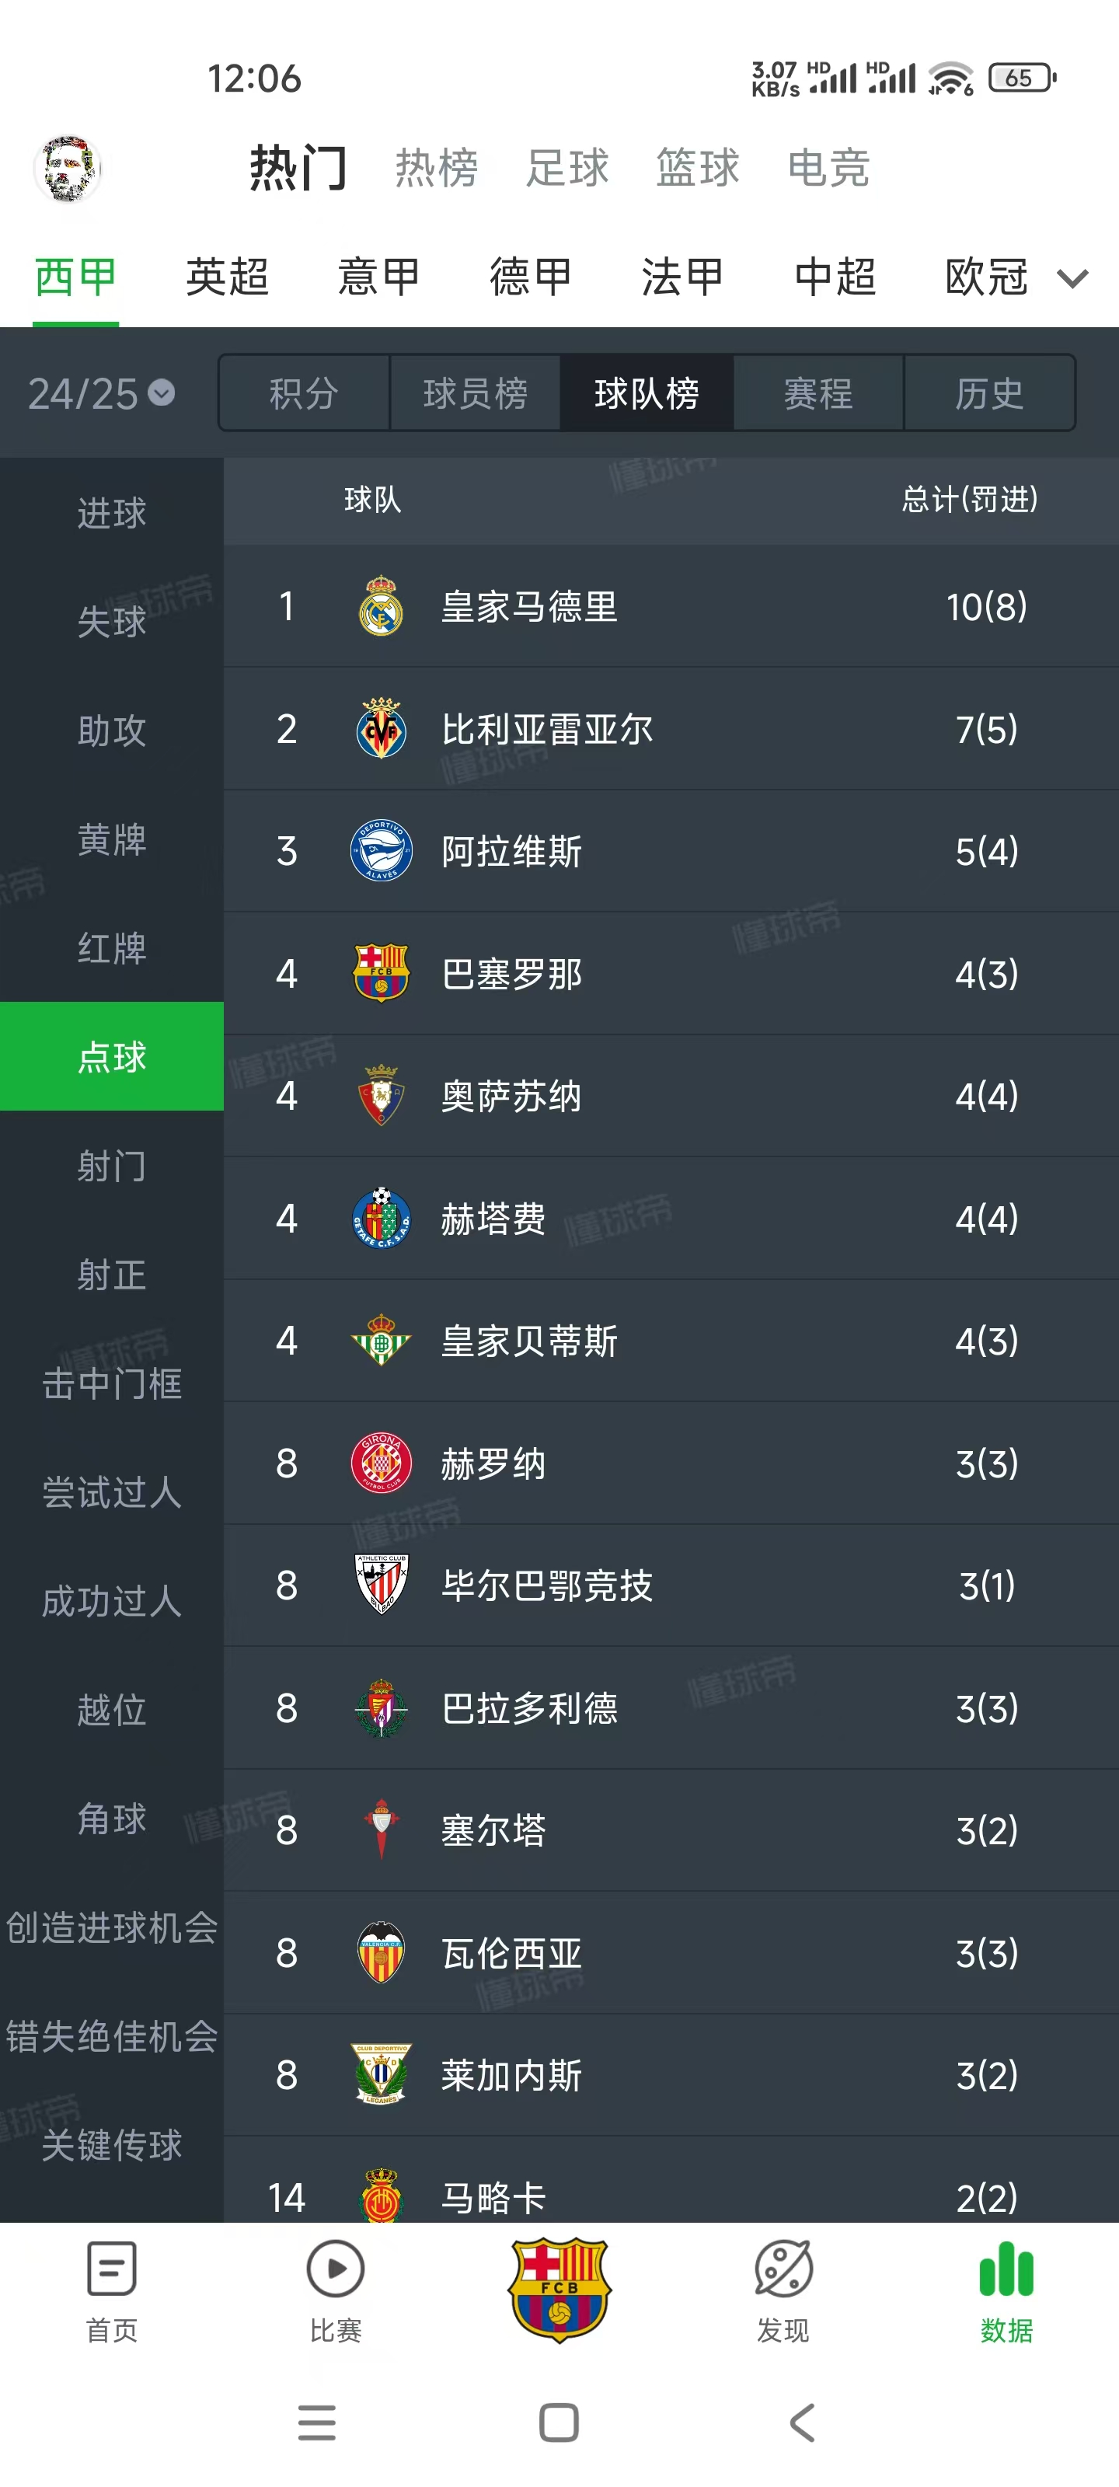
Task: Tap the Villarreal team crest
Action: 382,728
